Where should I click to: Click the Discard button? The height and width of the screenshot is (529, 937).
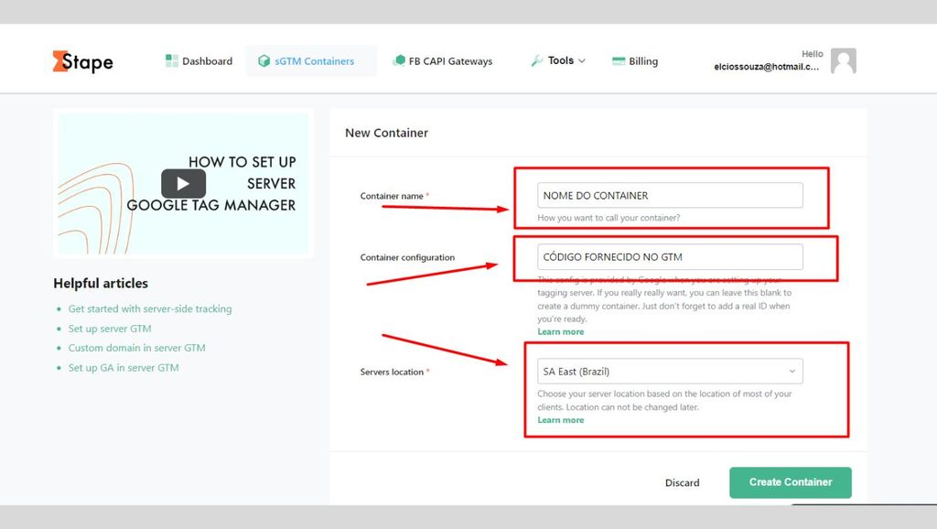click(682, 482)
